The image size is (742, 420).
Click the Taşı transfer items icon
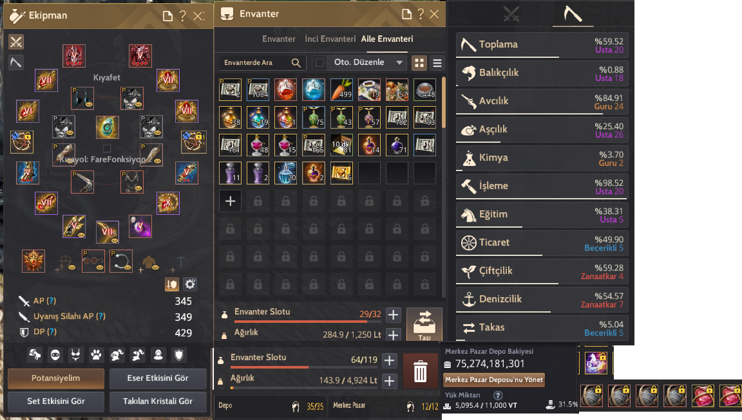click(x=424, y=325)
